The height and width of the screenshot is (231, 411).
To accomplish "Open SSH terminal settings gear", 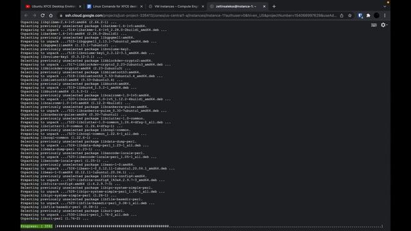I will 384,25.
